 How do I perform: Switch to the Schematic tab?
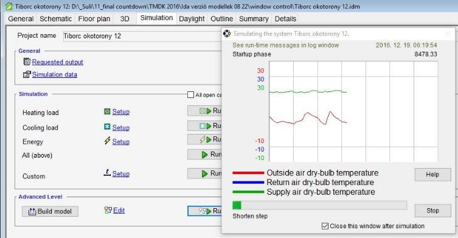56,19
